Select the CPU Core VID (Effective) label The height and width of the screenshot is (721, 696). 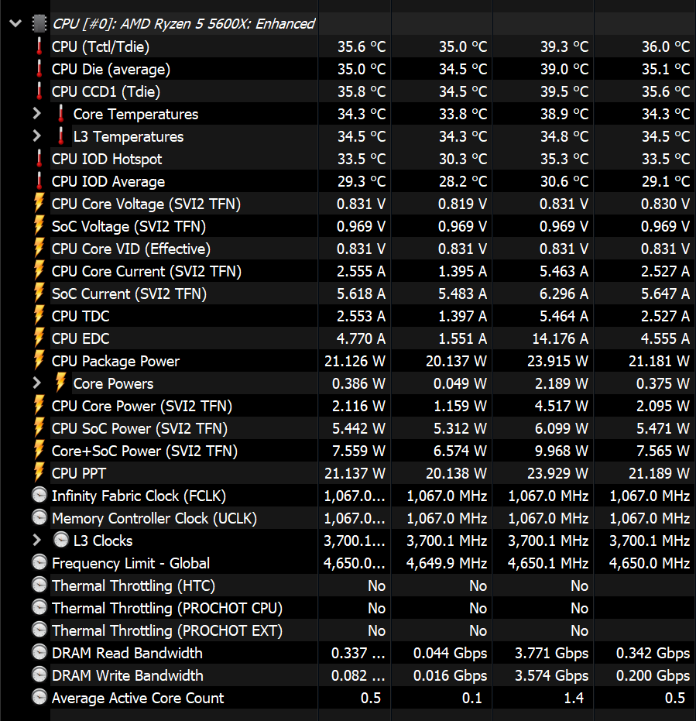coord(131,249)
